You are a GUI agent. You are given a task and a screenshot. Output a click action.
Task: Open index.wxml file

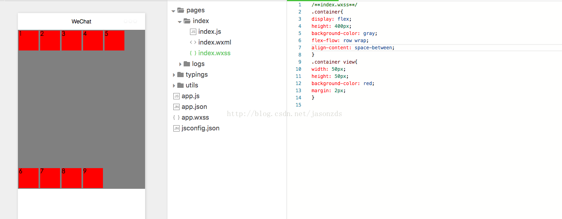click(x=215, y=43)
